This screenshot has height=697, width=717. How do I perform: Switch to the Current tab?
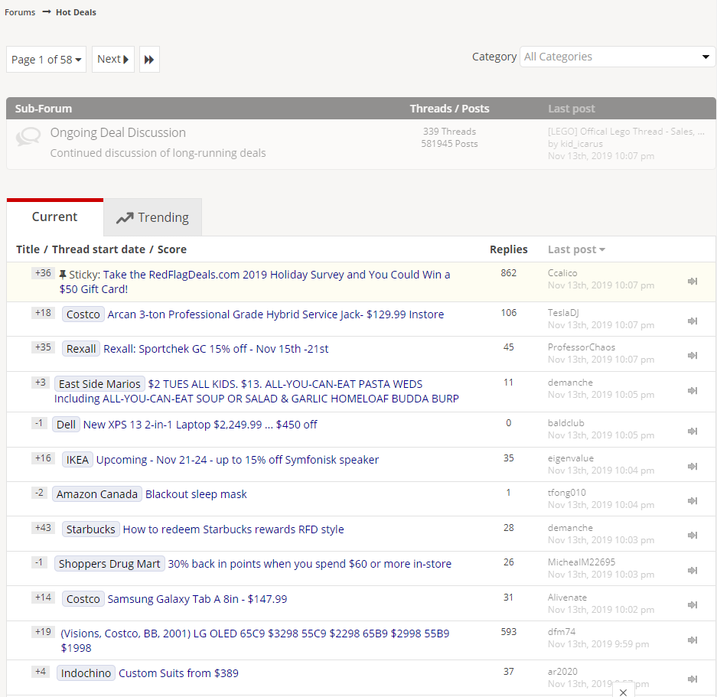click(x=55, y=217)
